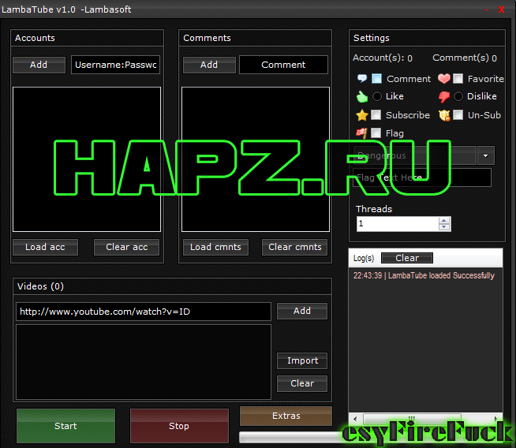
Task: Decrease the Threads count with down arrow
Action: click(444, 227)
